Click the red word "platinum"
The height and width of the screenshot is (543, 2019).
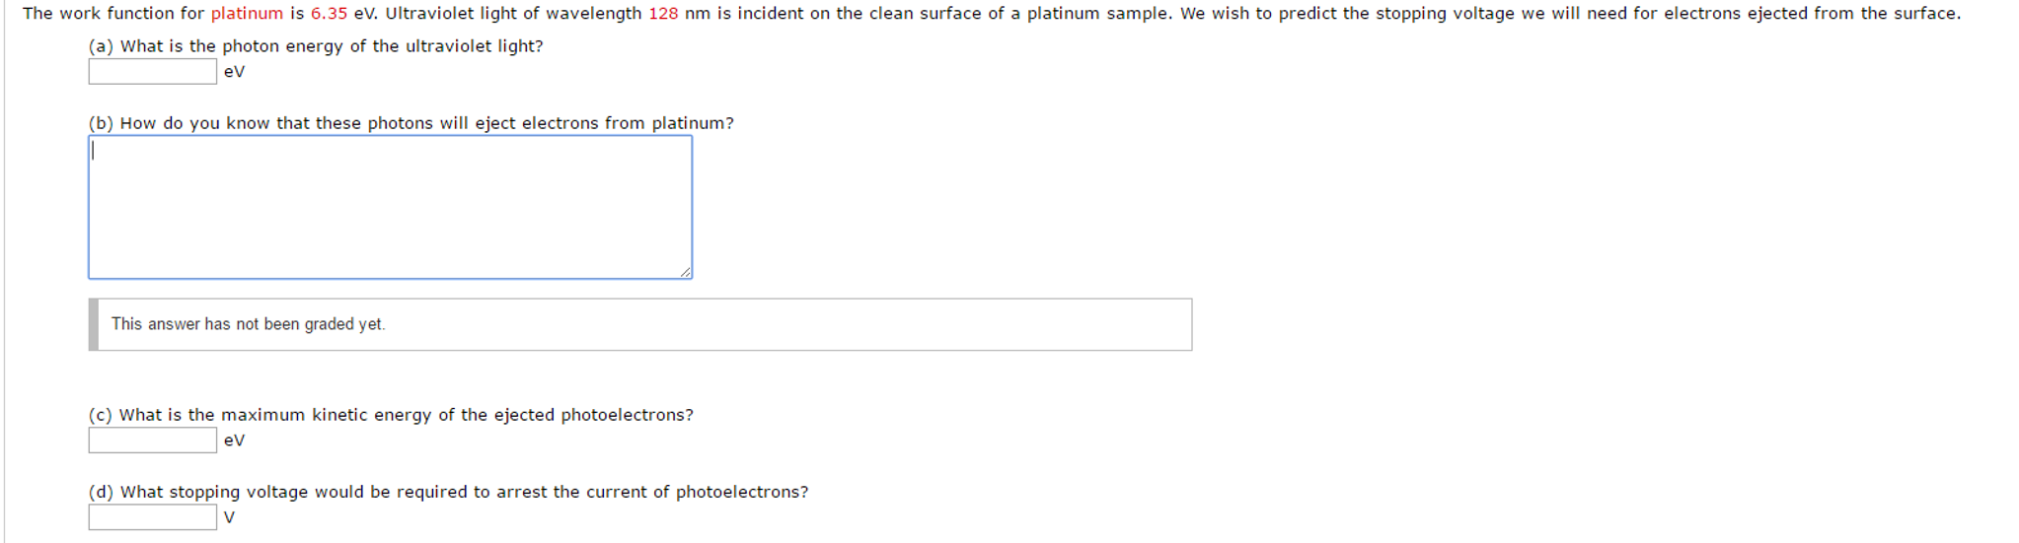247,14
